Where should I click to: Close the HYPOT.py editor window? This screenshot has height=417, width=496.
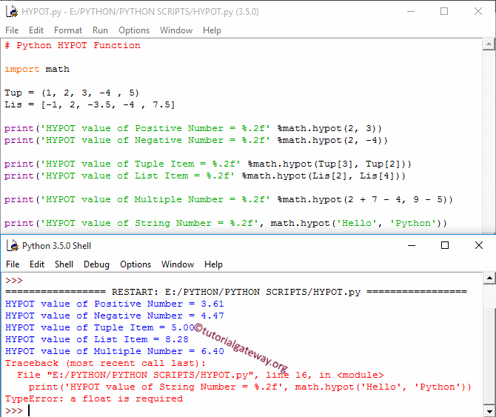478,12
